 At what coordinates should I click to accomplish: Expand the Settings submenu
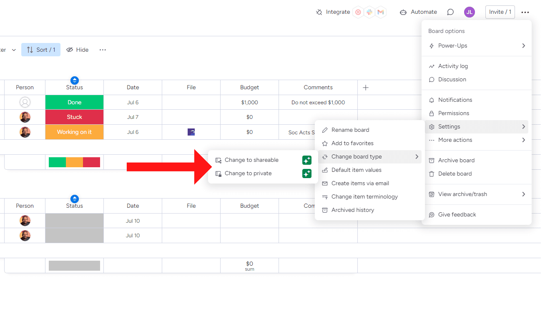tap(477, 127)
